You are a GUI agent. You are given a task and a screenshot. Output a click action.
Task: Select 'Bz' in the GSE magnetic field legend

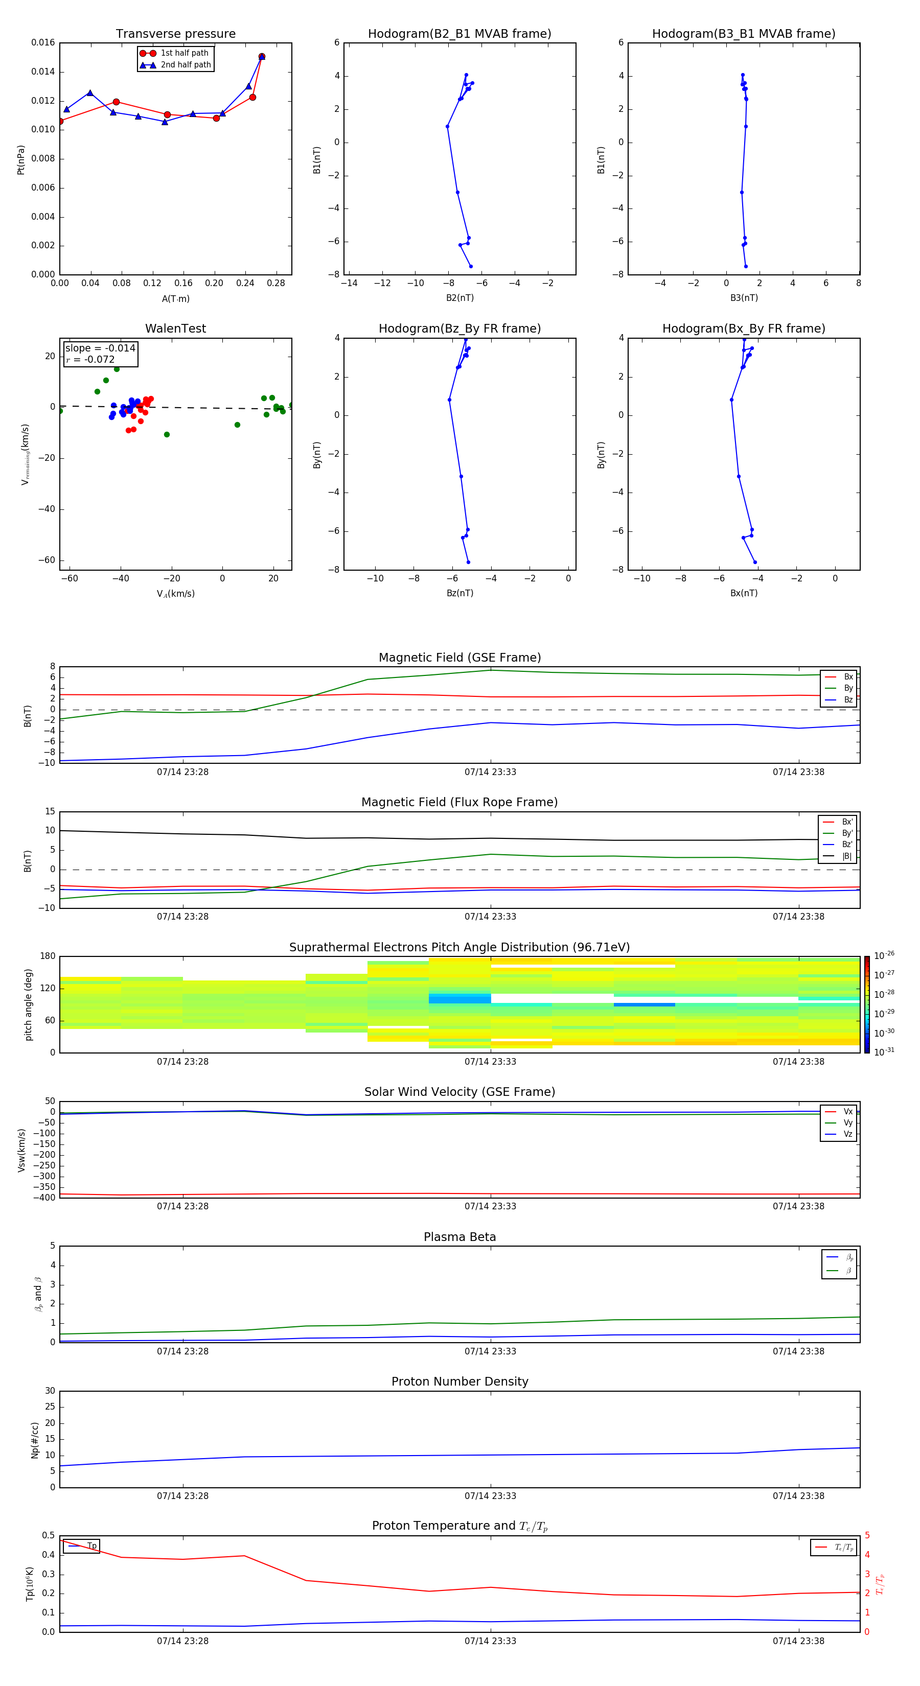coord(839,699)
